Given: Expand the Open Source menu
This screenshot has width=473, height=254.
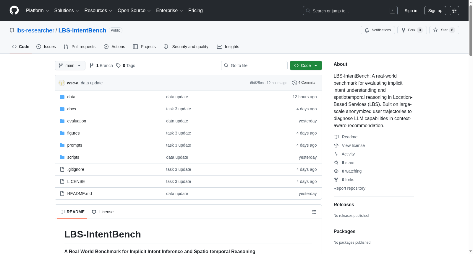Looking at the screenshot, I should [x=134, y=11].
